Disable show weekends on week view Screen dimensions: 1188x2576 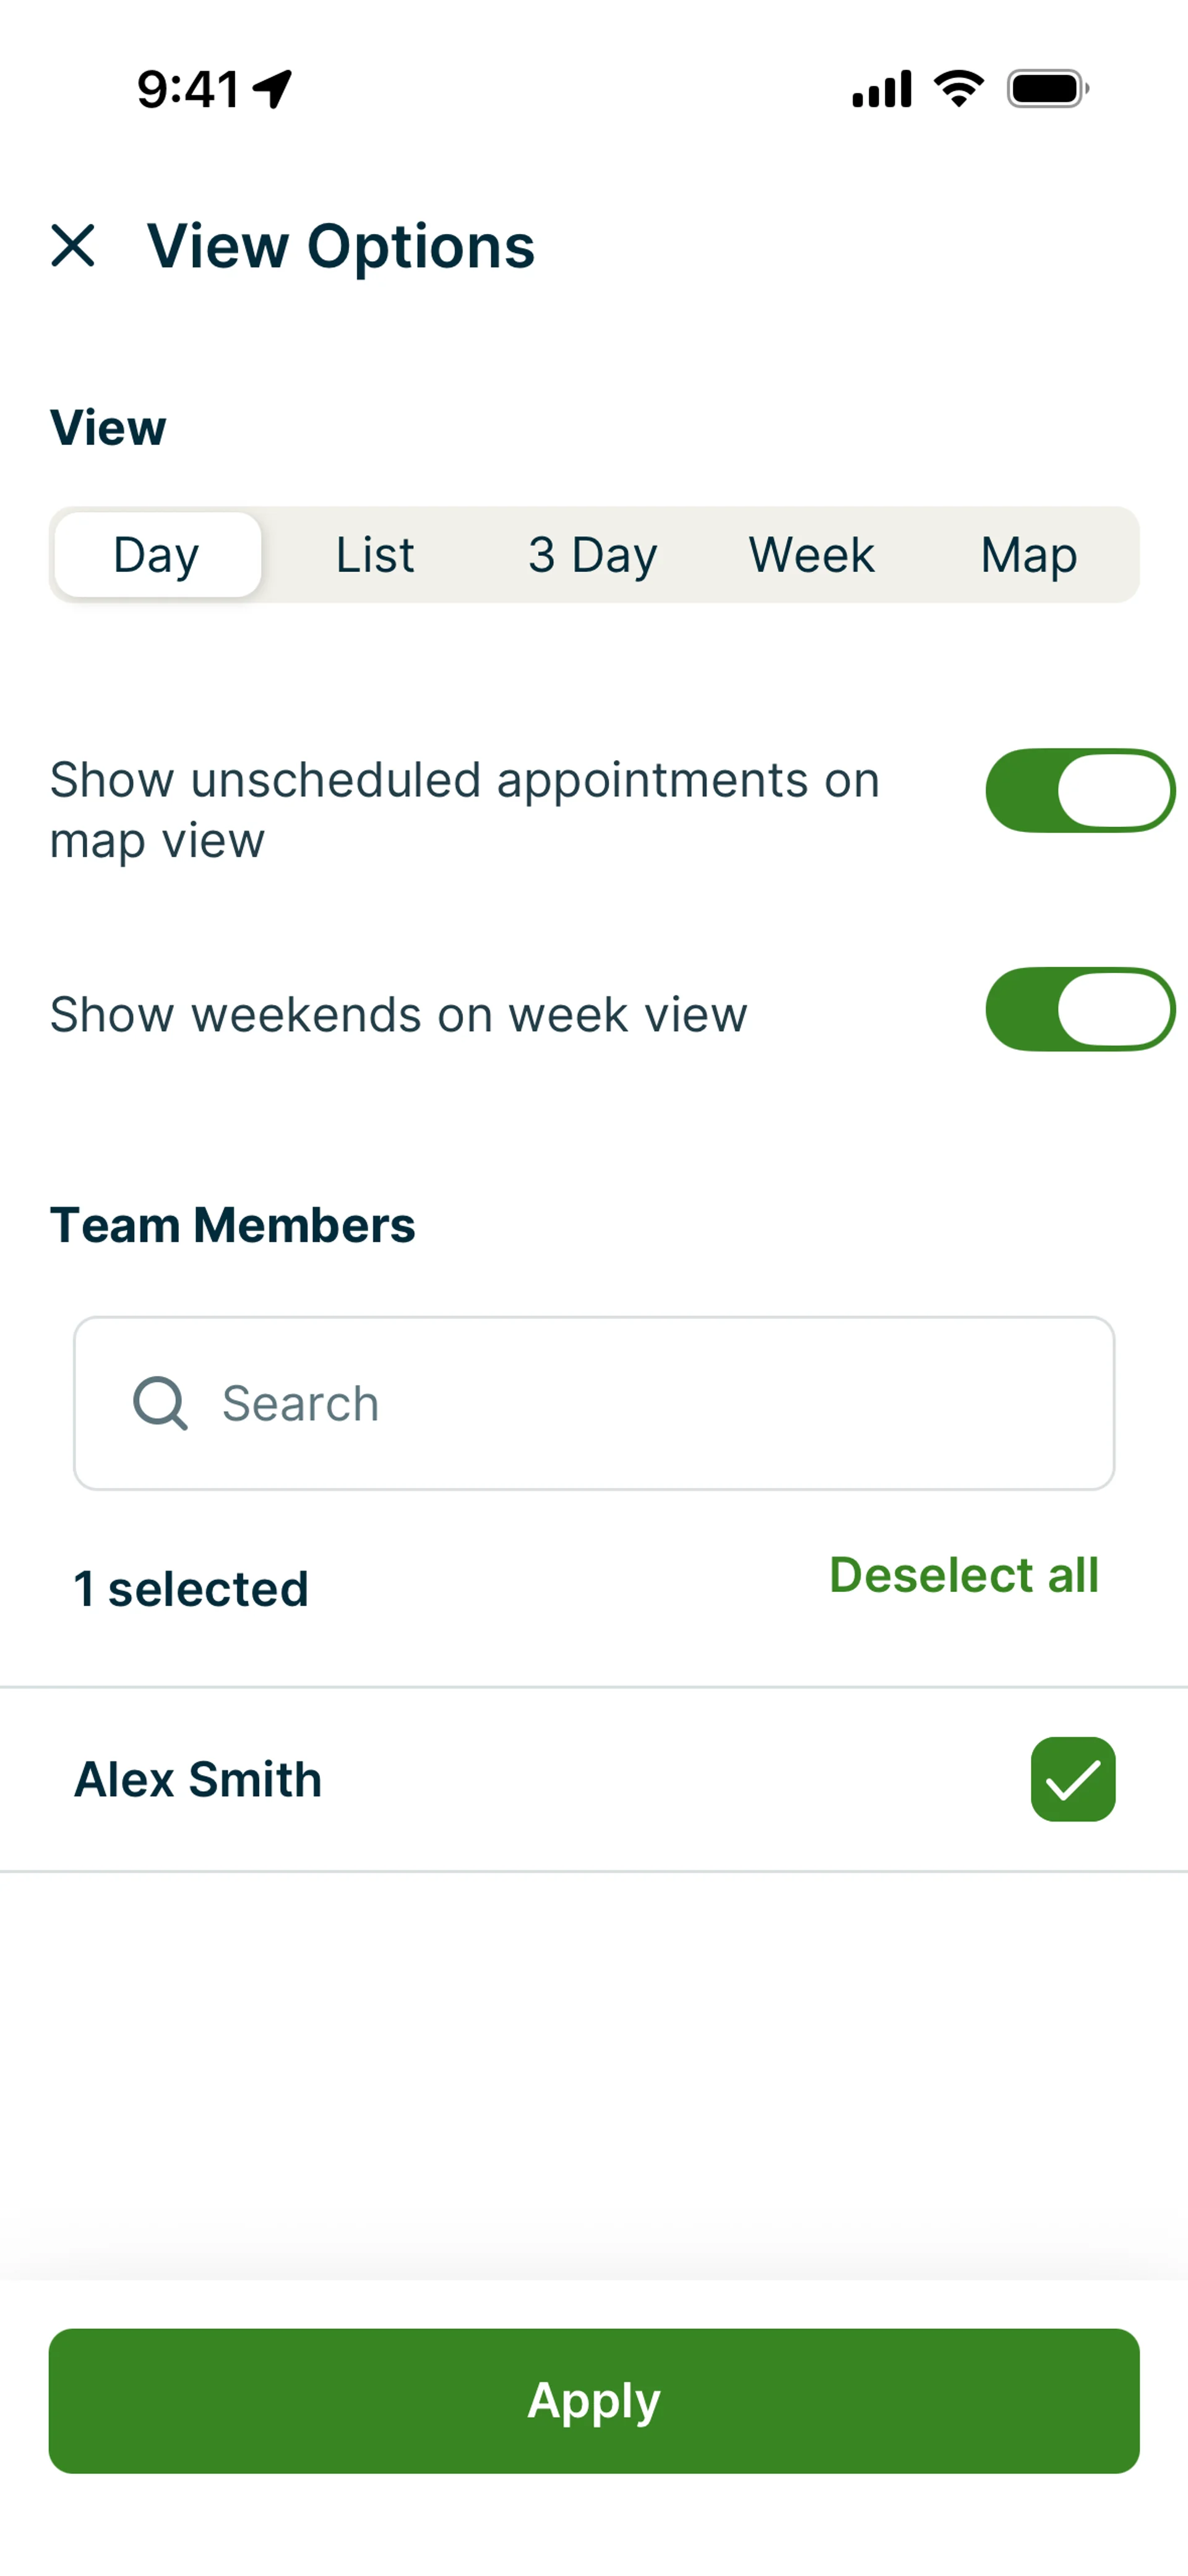1080,1009
